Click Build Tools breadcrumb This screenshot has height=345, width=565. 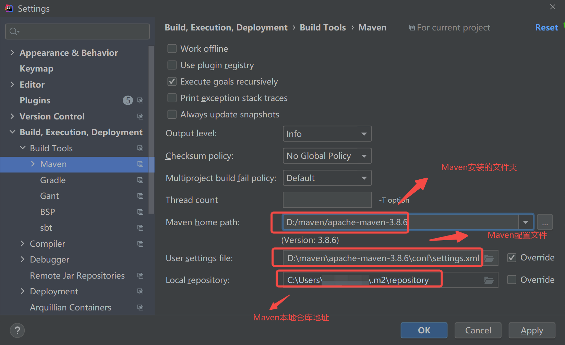pyautogui.click(x=323, y=28)
